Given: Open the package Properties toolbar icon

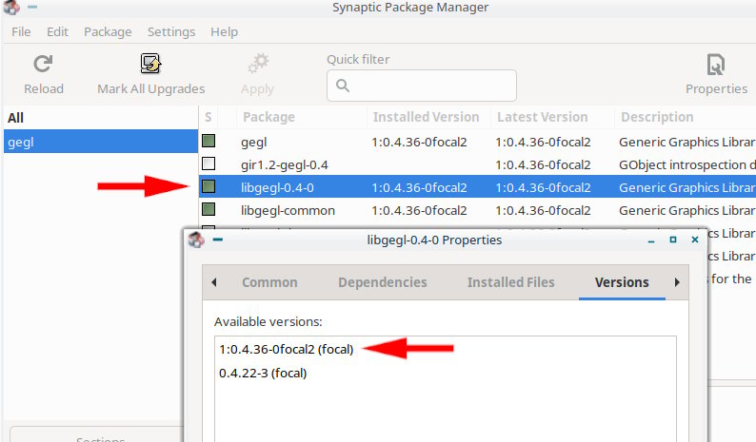Looking at the screenshot, I should pyautogui.click(x=716, y=65).
